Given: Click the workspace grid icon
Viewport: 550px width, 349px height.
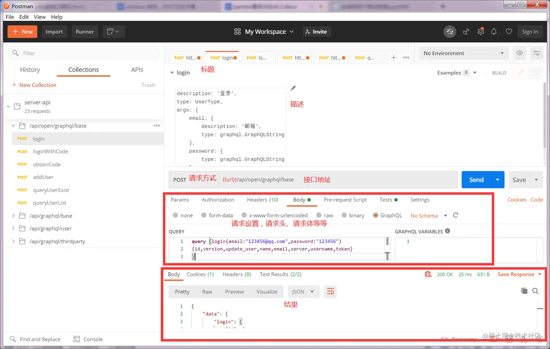Looking at the screenshot, I should tap(238, 32).
